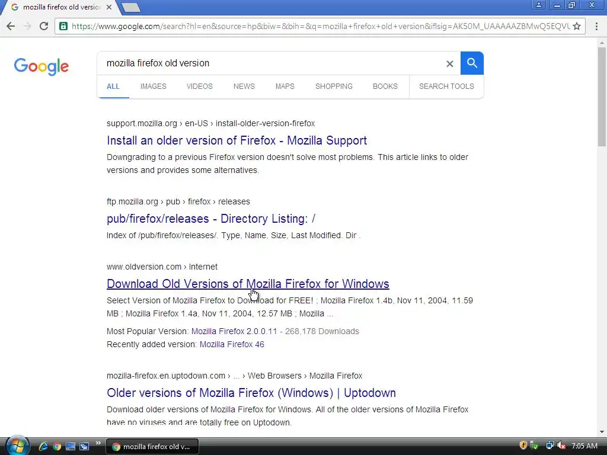The height and width of the screenshot is (455, 607).
Task: Switch to the VIDEOS tab
Action: (x=199, y=86)
